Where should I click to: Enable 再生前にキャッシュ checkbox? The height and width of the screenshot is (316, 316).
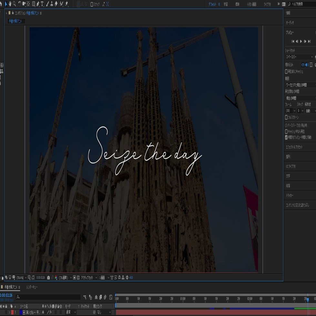(286, 71)
